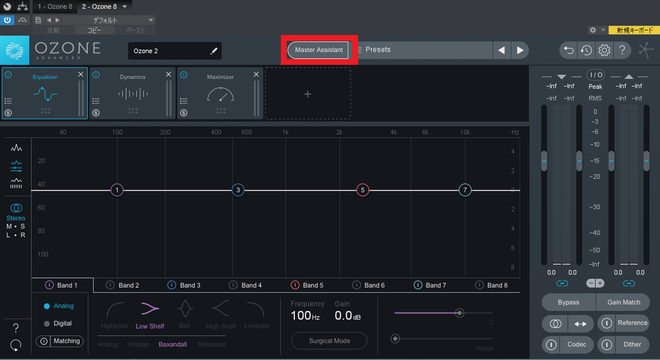Solo the Dynamics module
Viewport: 660px width, 360px height.
point(96,113)
